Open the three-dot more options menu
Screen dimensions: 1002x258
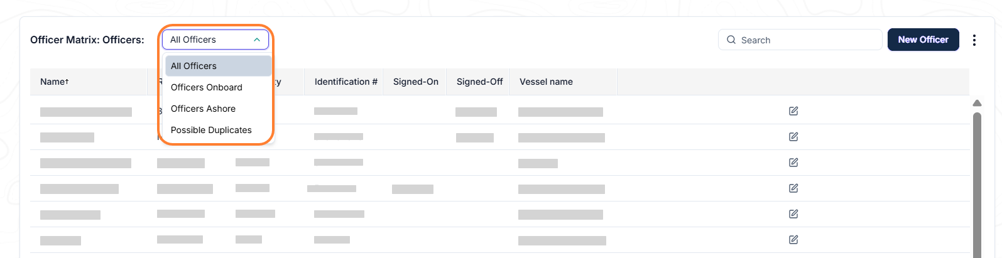pyautogui.click(x=974, y=40)
